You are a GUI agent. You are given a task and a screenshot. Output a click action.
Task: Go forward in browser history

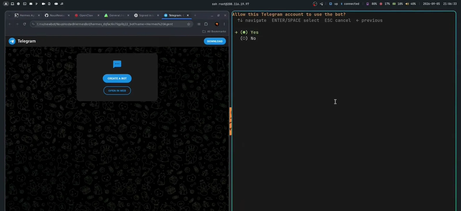coord(17,24)
